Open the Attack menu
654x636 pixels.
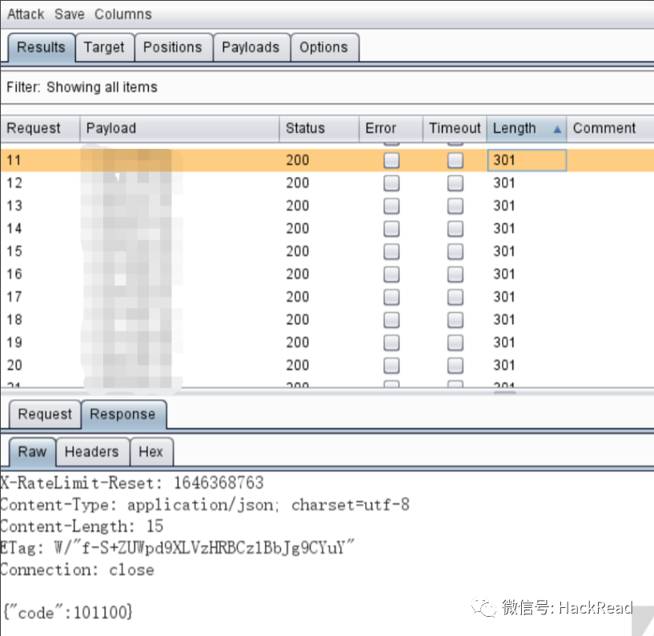pyautogui.click(x=25, y=14)
